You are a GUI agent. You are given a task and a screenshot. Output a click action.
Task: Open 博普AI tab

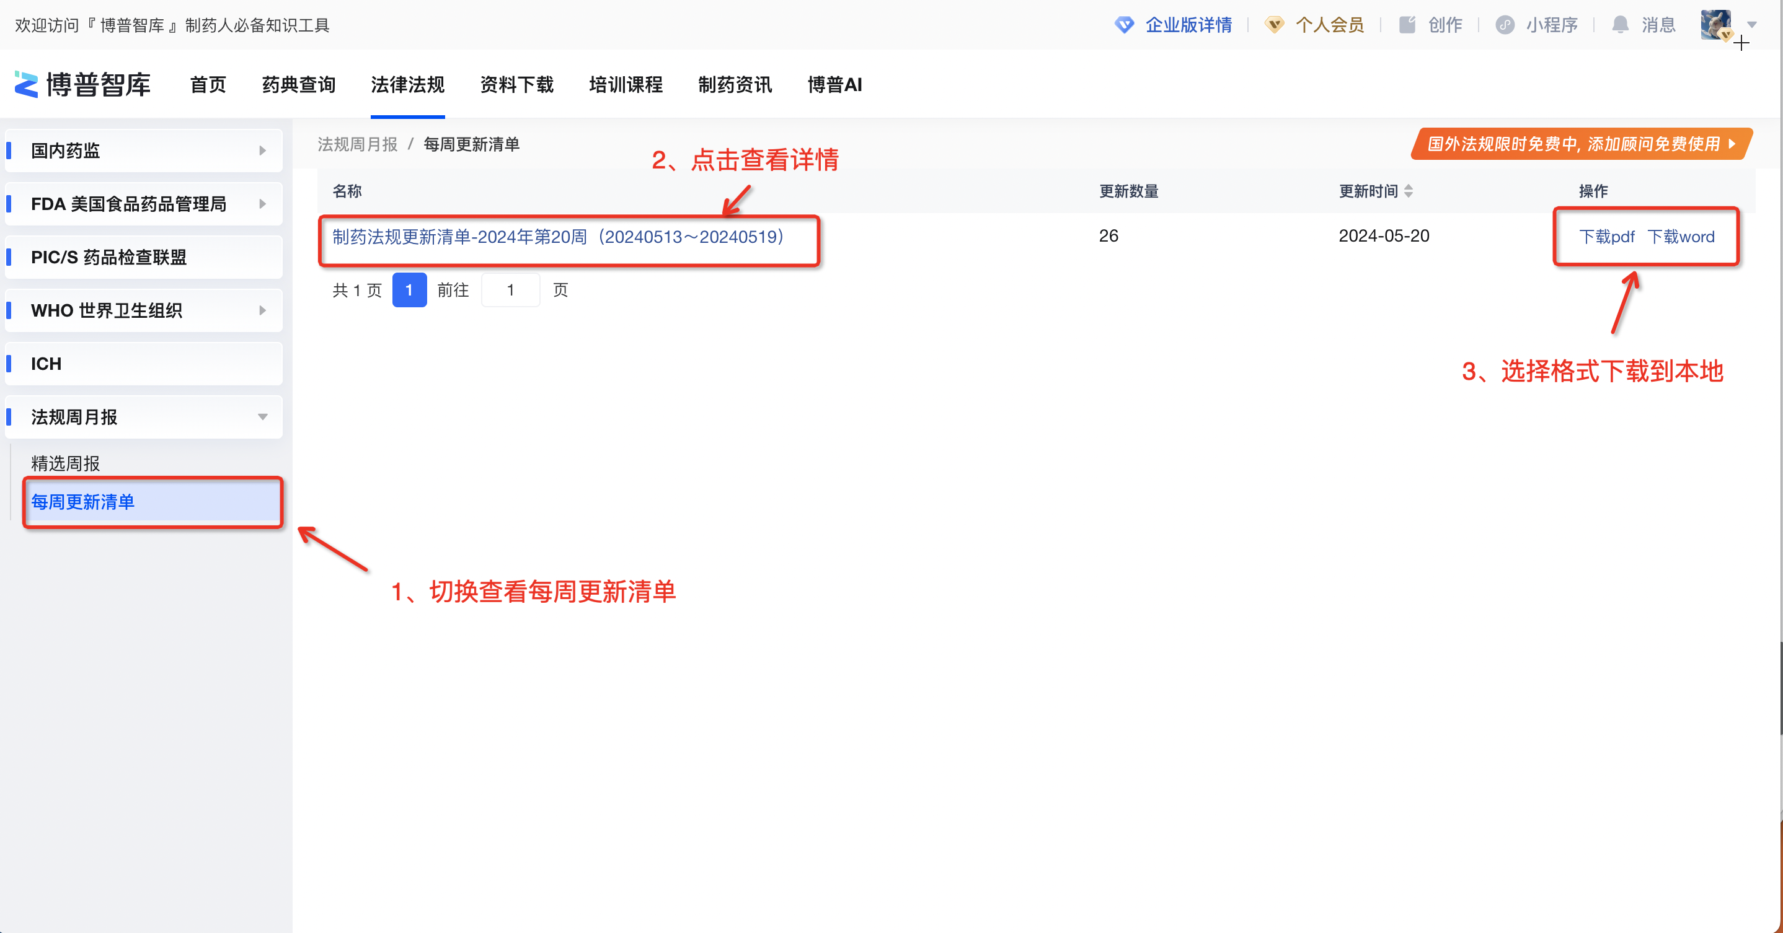[x=834, y=84]
